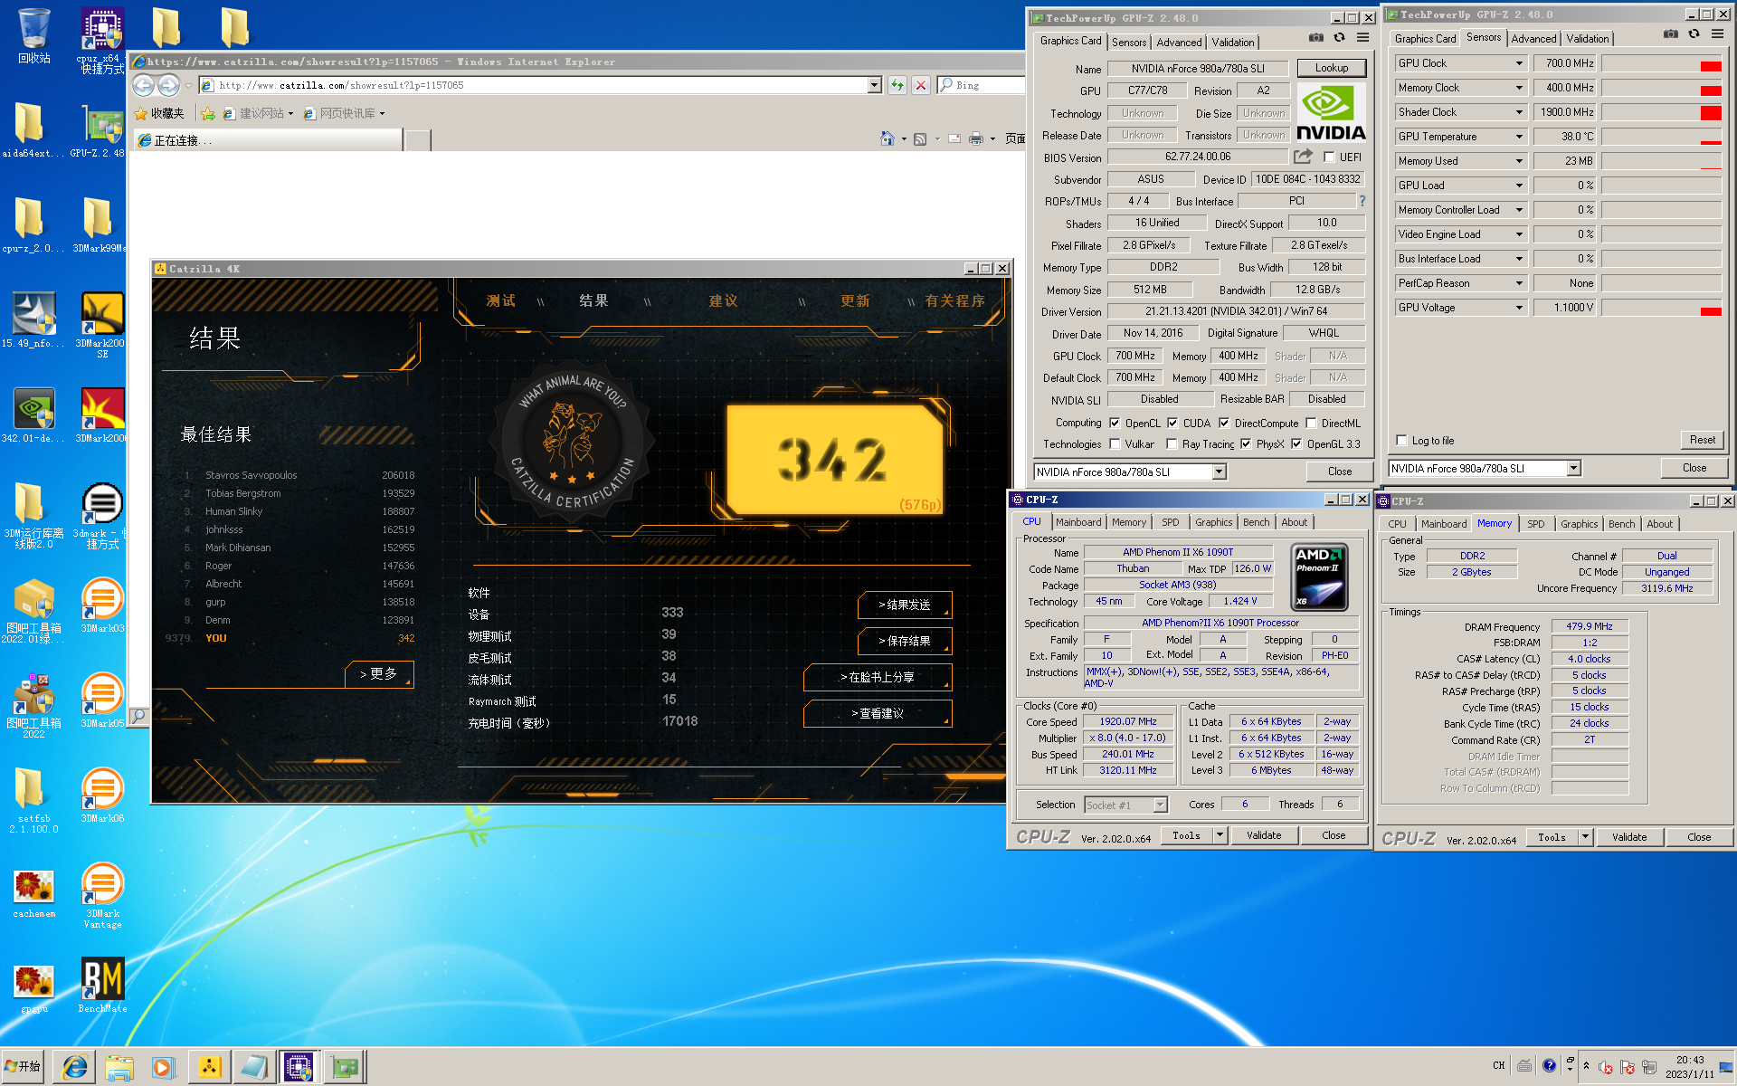
Task: Click the screenshot camera icon in left GPU-Z
Action: coord(1315,37)
